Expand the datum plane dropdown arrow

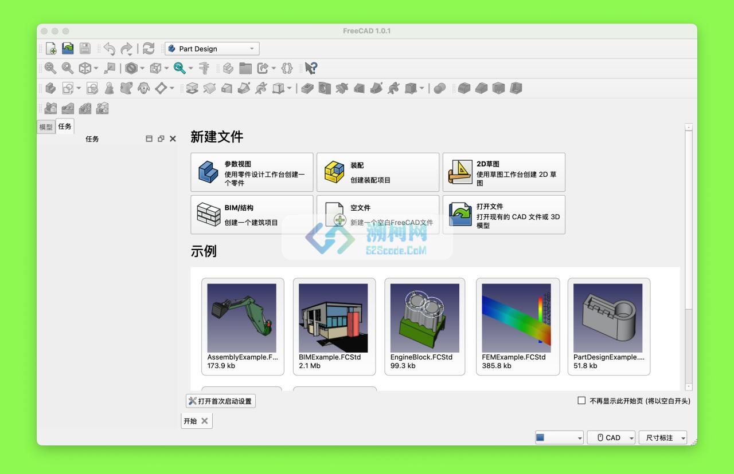pyautogui.click(x=171, y=89)
